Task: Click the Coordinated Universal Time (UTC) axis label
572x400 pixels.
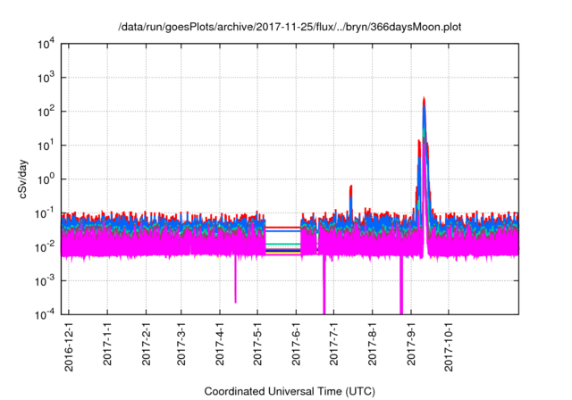Action: coord(290,391)
